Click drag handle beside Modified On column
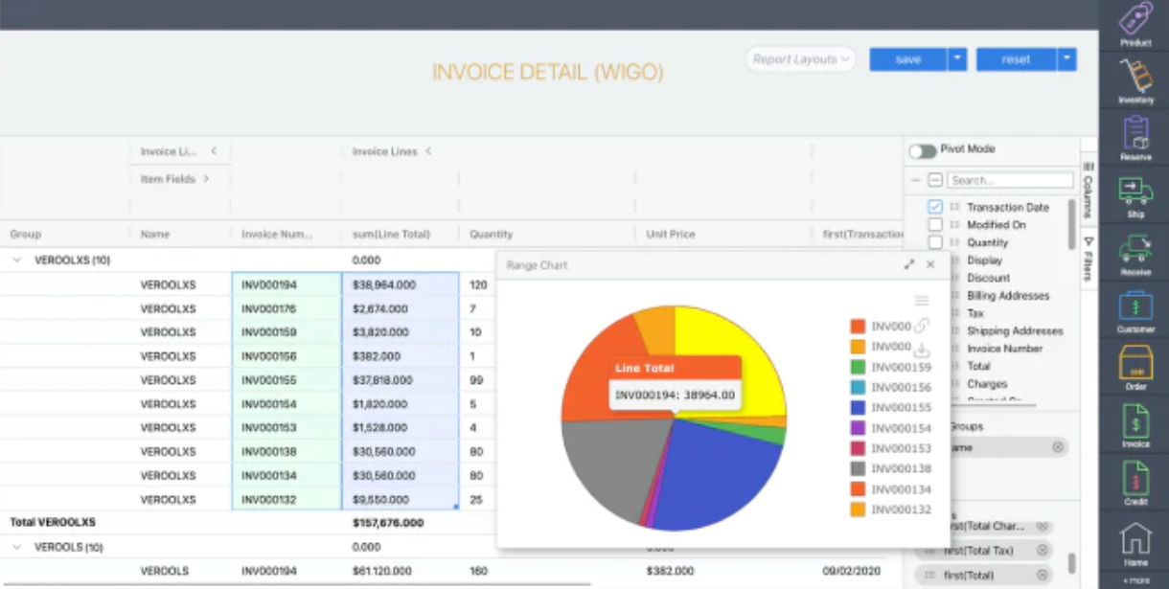 click(x=954, y=225)
